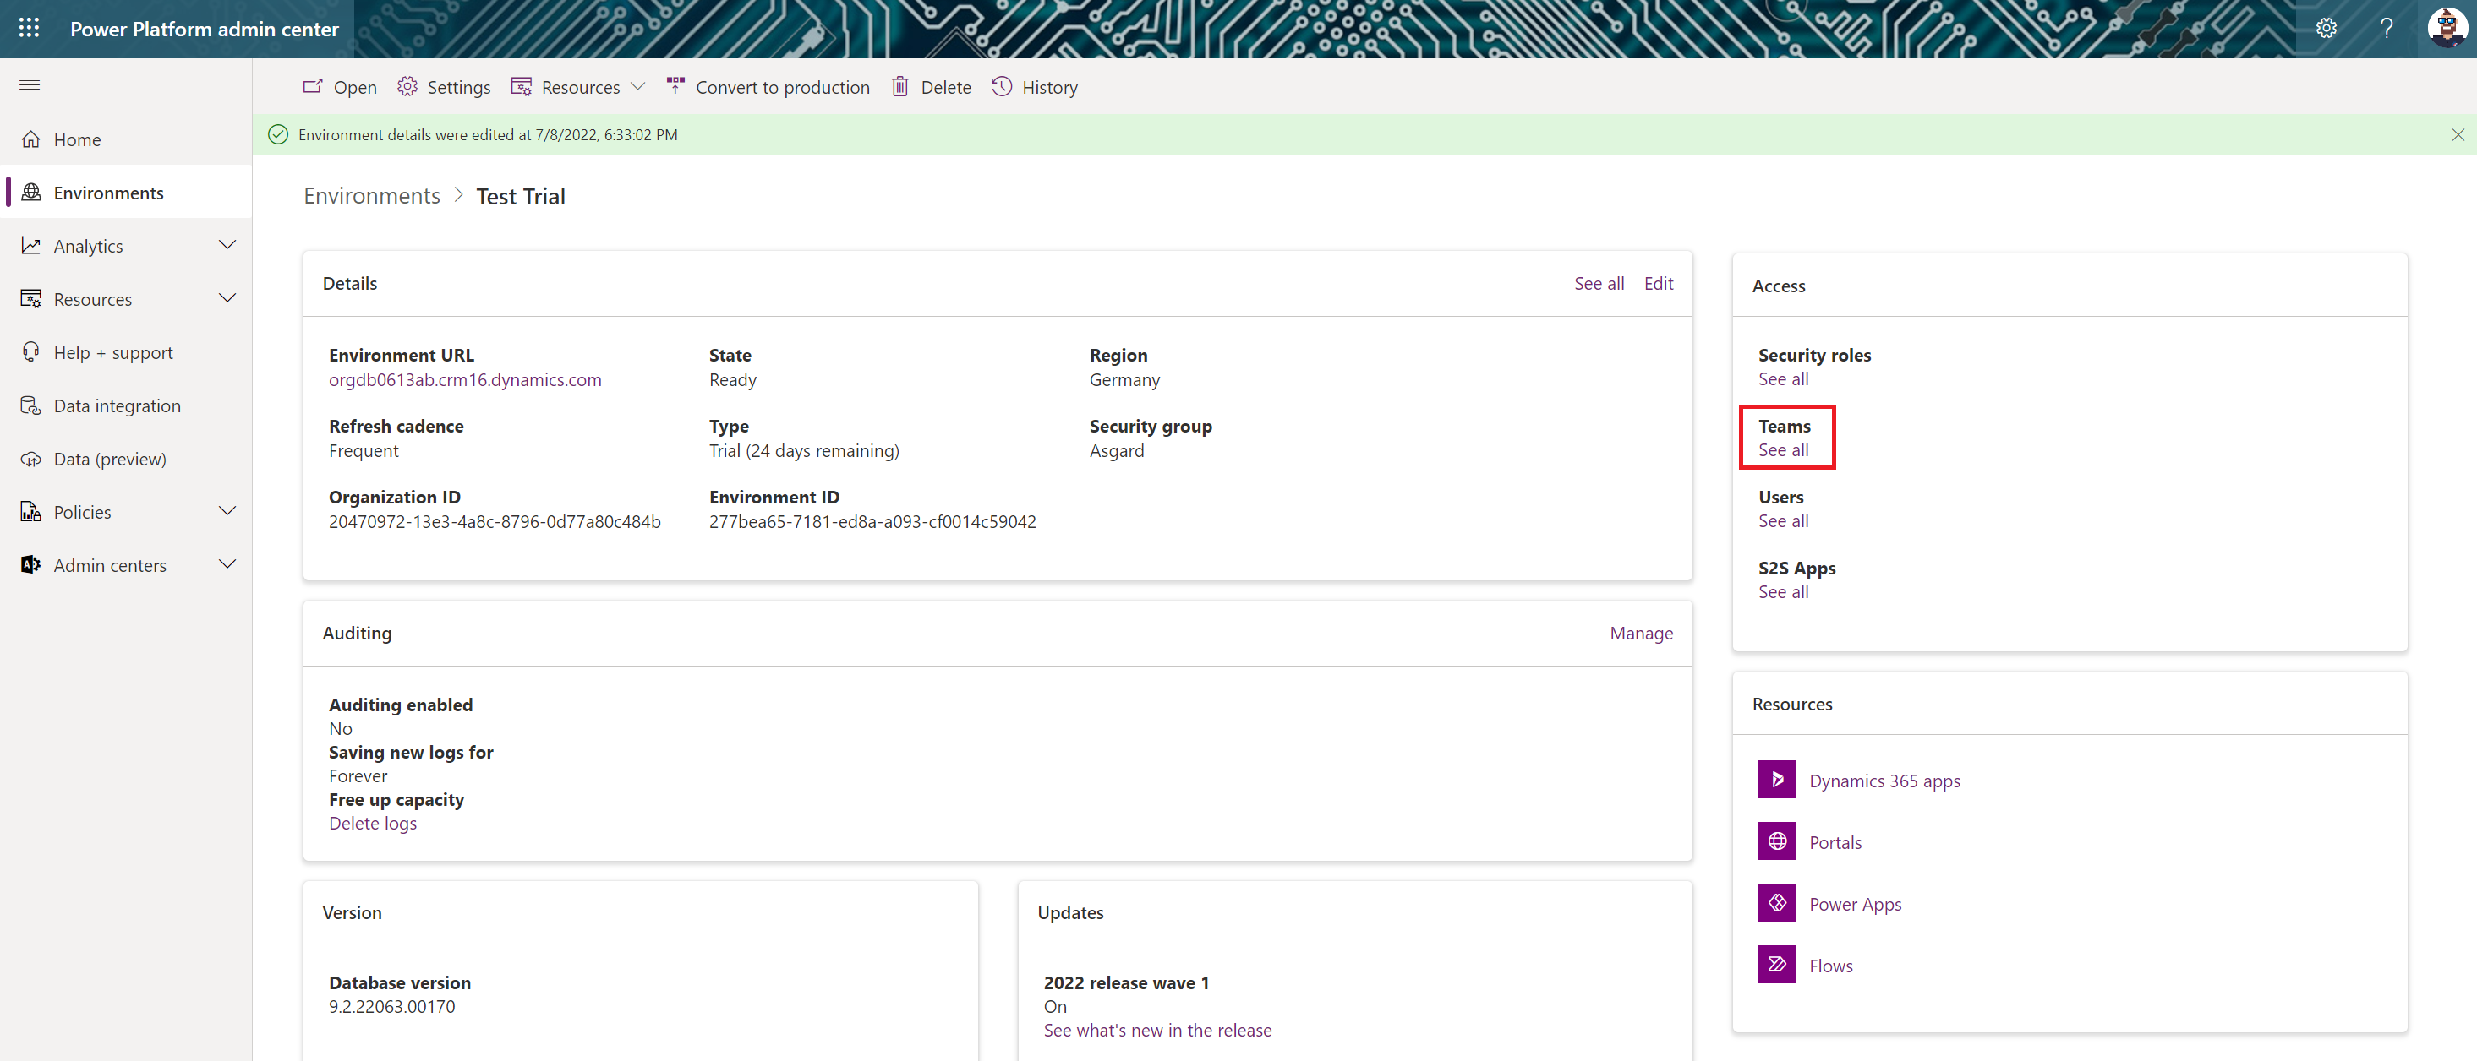This screenshot has width=2477, height=1061.
Task: Open the app launcher waffle icon
Action: 29,28
